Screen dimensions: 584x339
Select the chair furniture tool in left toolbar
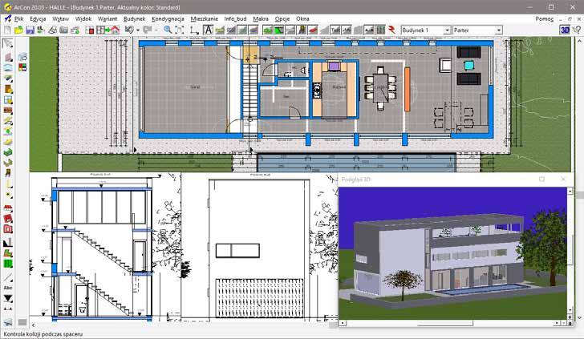point(8,173)
